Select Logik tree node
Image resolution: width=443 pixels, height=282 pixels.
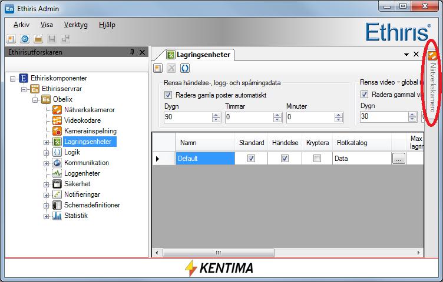click(x=72, y=152)
